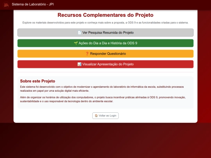Click the paragraph starting 'Este sistema foi desenvolvido'
The width and height of the screenshot is (211, 158).
102,89
